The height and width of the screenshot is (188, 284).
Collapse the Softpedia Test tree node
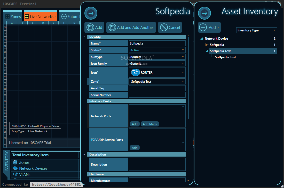207,51
